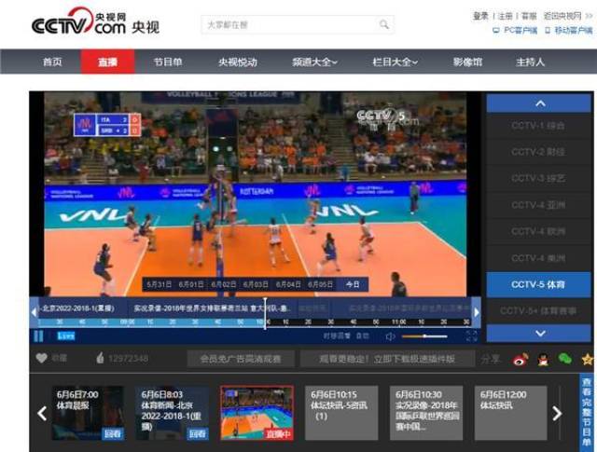The height and width of the screenshot is (452, 597).
Task: Click the double-arrow after 返回央视网
Action: (589, 16)
